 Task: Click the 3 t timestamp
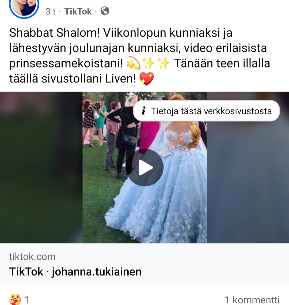(51, 12)
